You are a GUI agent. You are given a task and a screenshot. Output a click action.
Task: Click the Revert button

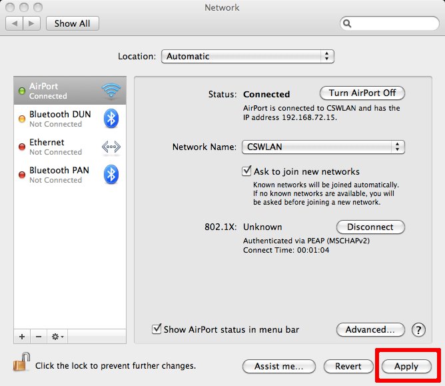(x=348, y=366)
